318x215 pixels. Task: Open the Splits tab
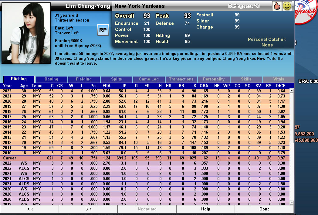pos(117,79)
